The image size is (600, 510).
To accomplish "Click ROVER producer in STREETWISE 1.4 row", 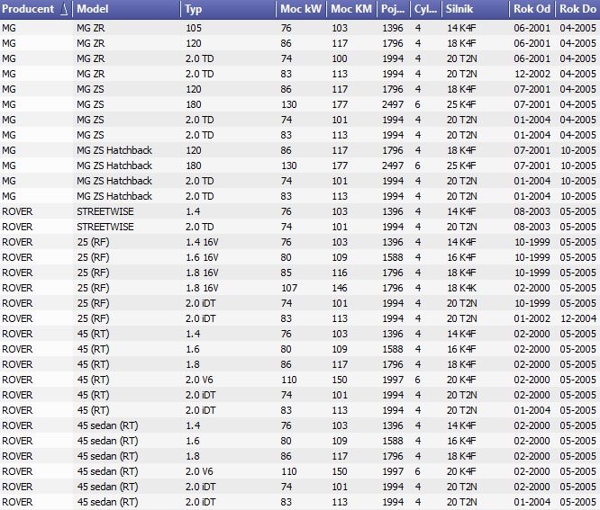I will pos(17,211).
